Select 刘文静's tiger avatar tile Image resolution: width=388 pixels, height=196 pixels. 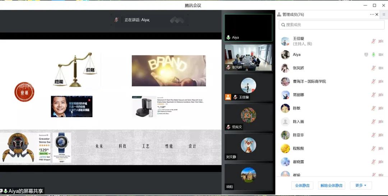click(x=249, y=147)
